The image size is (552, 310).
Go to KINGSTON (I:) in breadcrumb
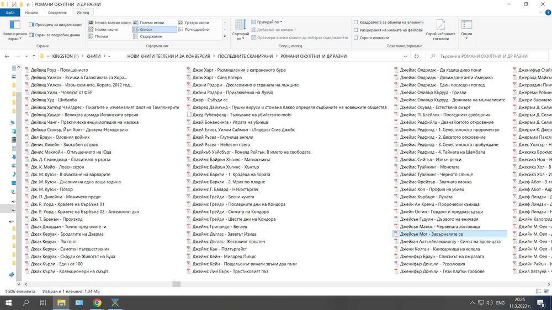[x=65, y=56]
